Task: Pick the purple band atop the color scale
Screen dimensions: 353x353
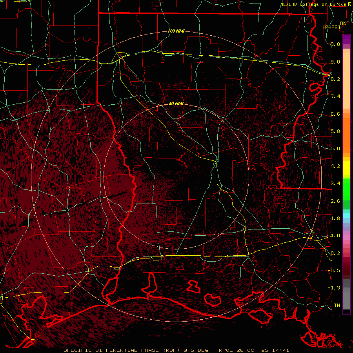Action: pos(346,39)
